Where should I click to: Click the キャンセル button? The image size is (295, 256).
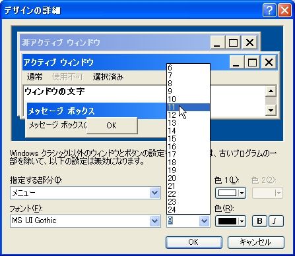[255, 242]
